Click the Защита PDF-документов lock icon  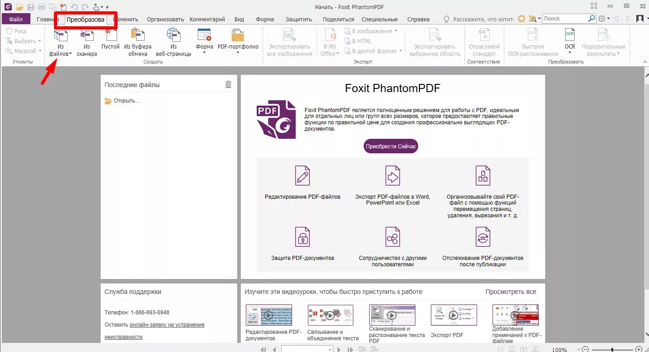[x=303, y=237]
